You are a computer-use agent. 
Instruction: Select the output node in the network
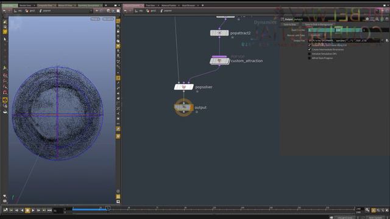point(183,107)
